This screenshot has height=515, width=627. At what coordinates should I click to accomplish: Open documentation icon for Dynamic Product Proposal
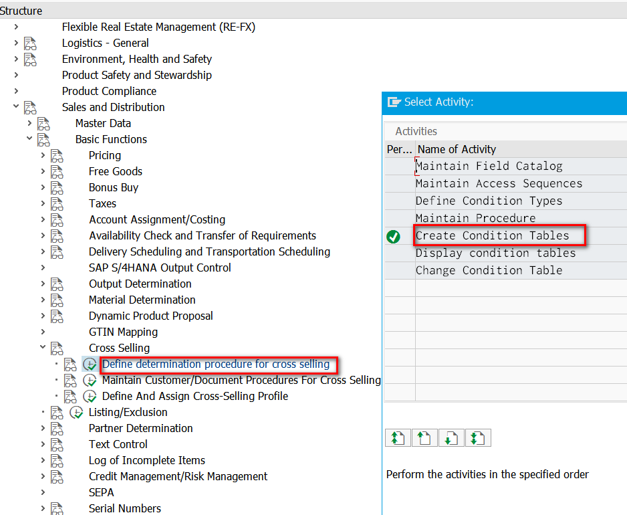[57, 316]
